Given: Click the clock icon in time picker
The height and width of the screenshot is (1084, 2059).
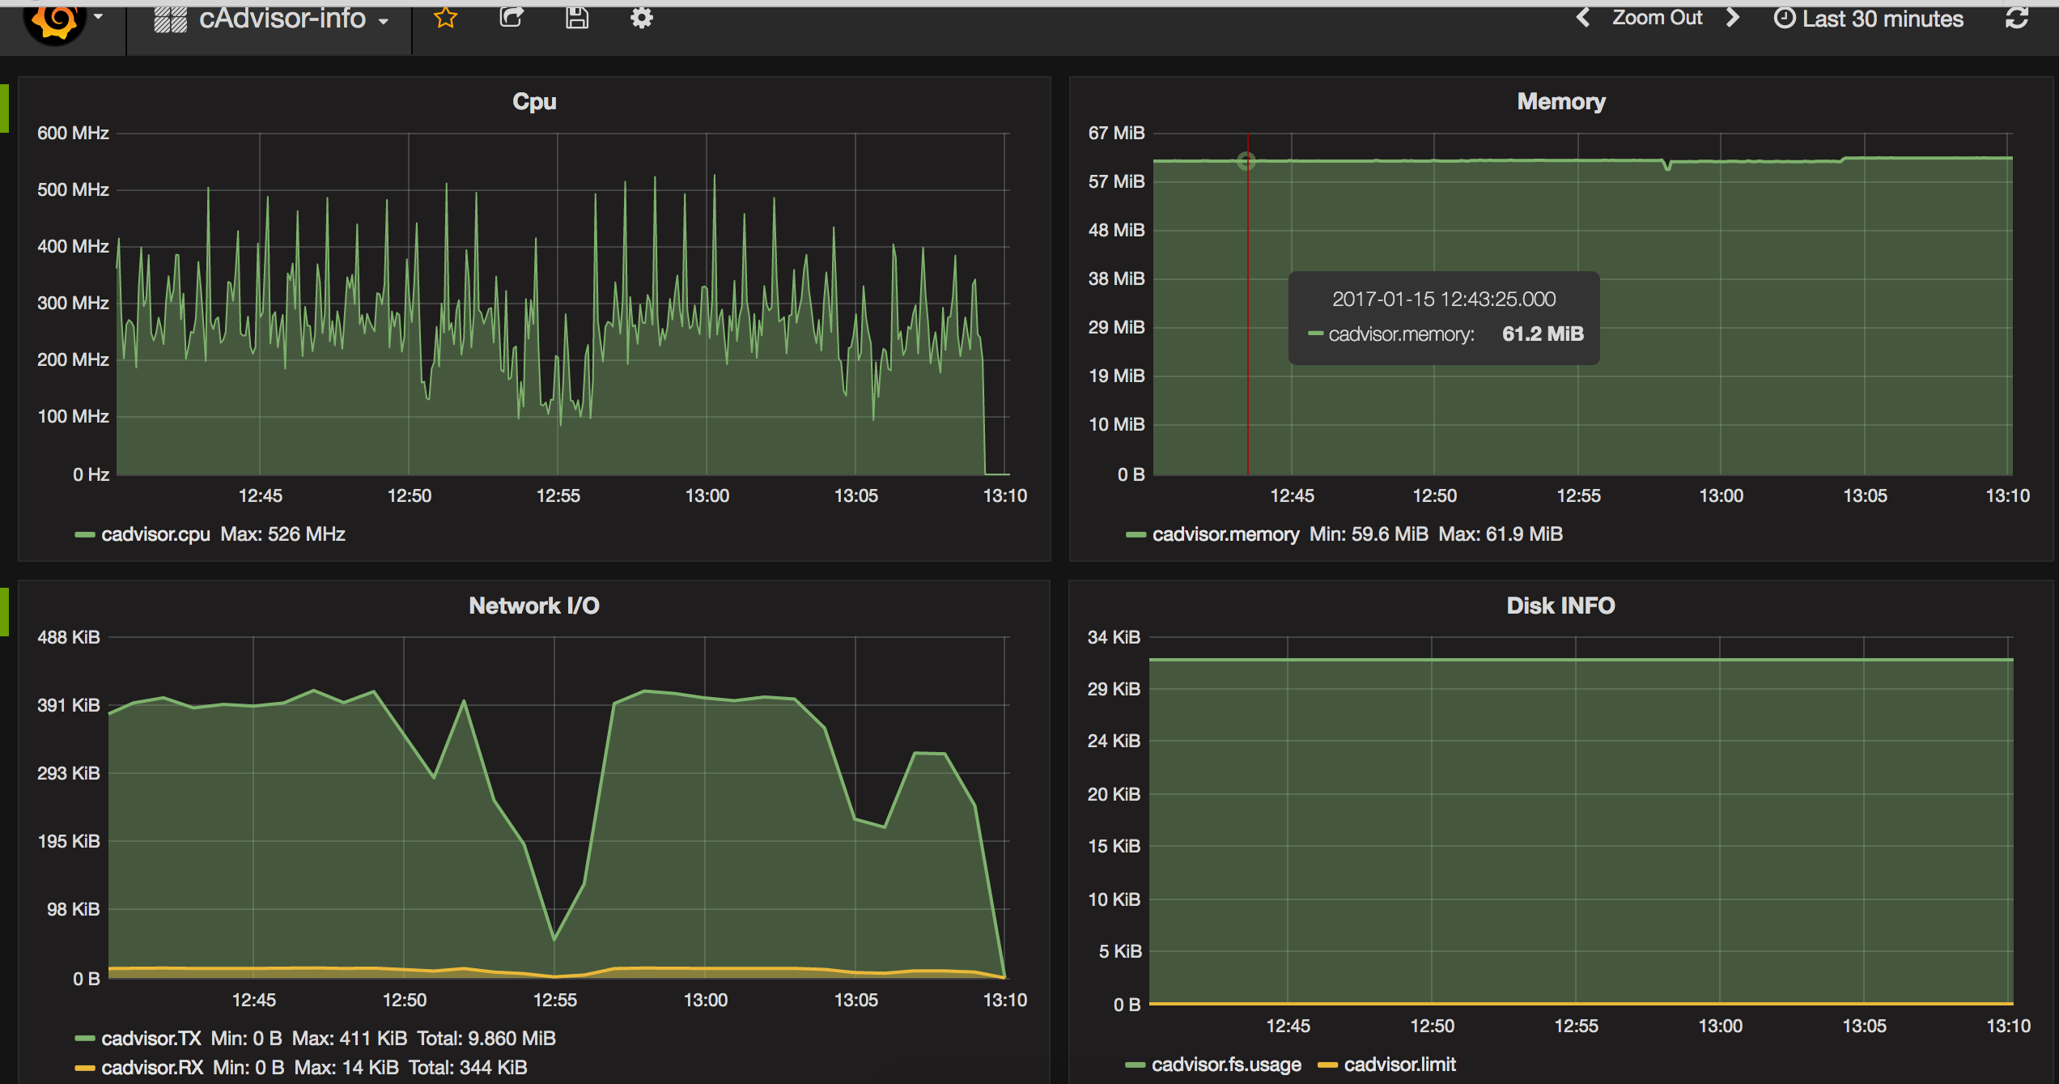Looking at the screenshot, I should 1784,18.
